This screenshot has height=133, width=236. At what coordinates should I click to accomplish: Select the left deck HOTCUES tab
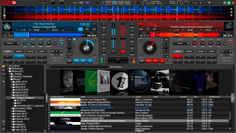(x=31, y=51)
